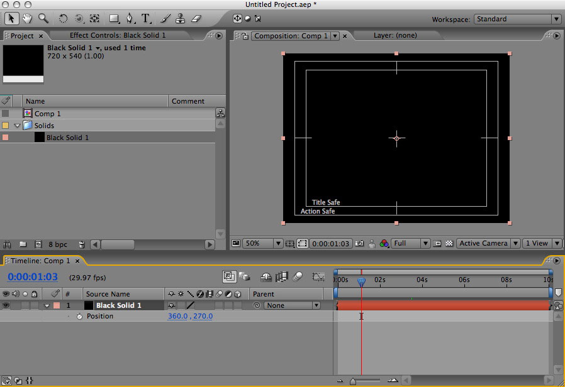Viewport: 565px width, 387px height.
Task: Switch to Effect Controls: Black Solid 1 tab
Action: pos(118,36)
